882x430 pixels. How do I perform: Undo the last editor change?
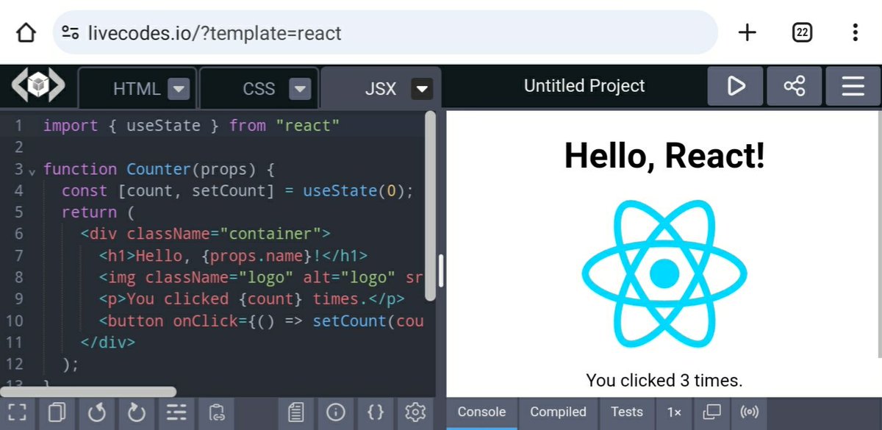97,412
